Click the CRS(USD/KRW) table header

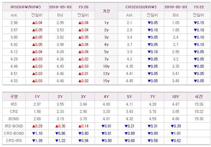[x=141, y=7]
